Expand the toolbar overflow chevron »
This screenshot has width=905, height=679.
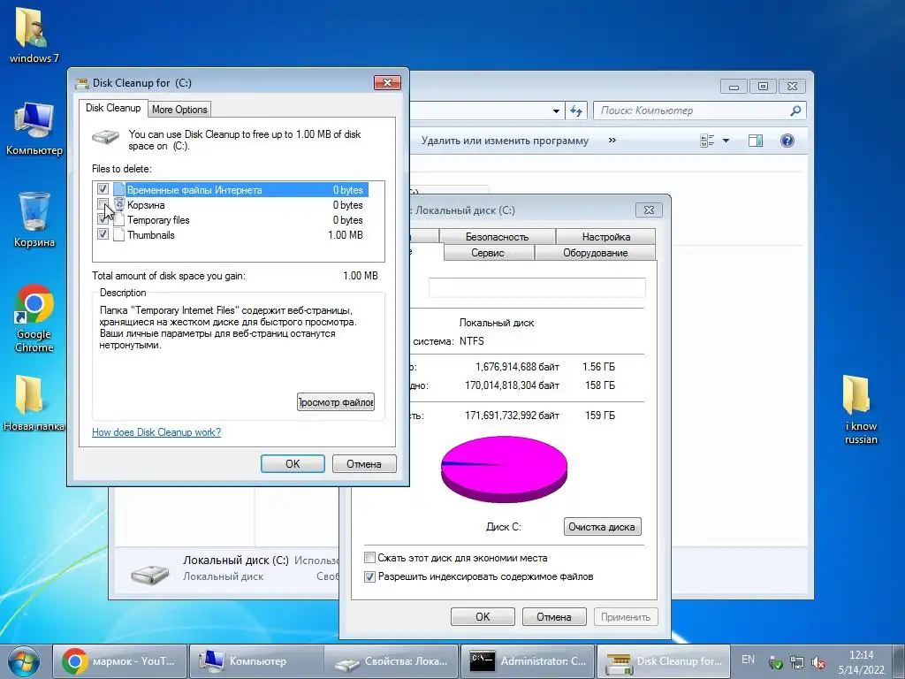point(612,141)
